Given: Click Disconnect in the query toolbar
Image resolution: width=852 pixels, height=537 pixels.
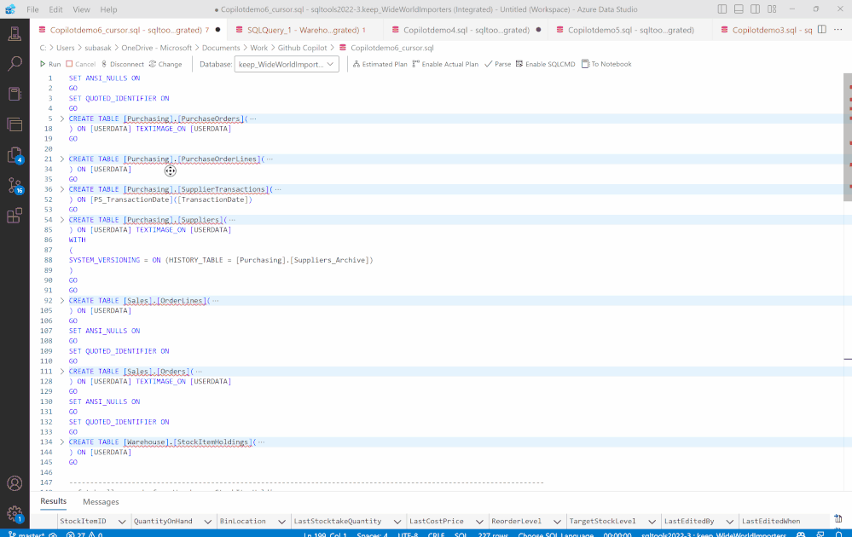Looking at the screenshot, I should 122,64.
